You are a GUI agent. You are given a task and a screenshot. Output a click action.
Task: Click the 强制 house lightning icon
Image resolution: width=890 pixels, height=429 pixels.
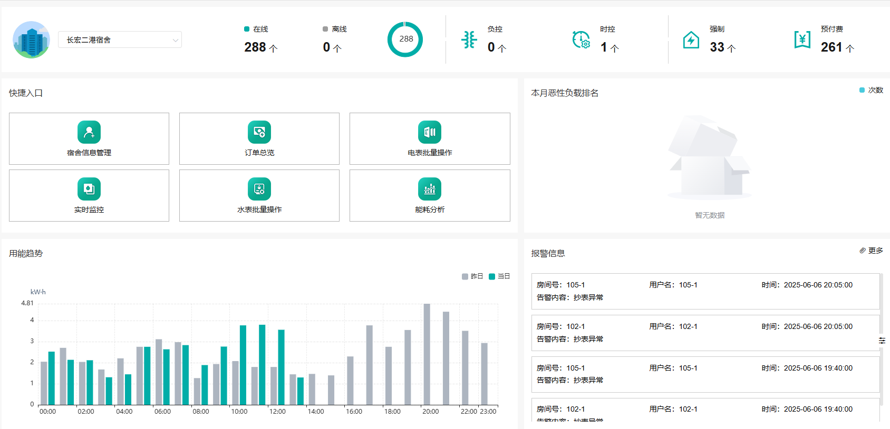pyautogui.click(x=691, y=40)
